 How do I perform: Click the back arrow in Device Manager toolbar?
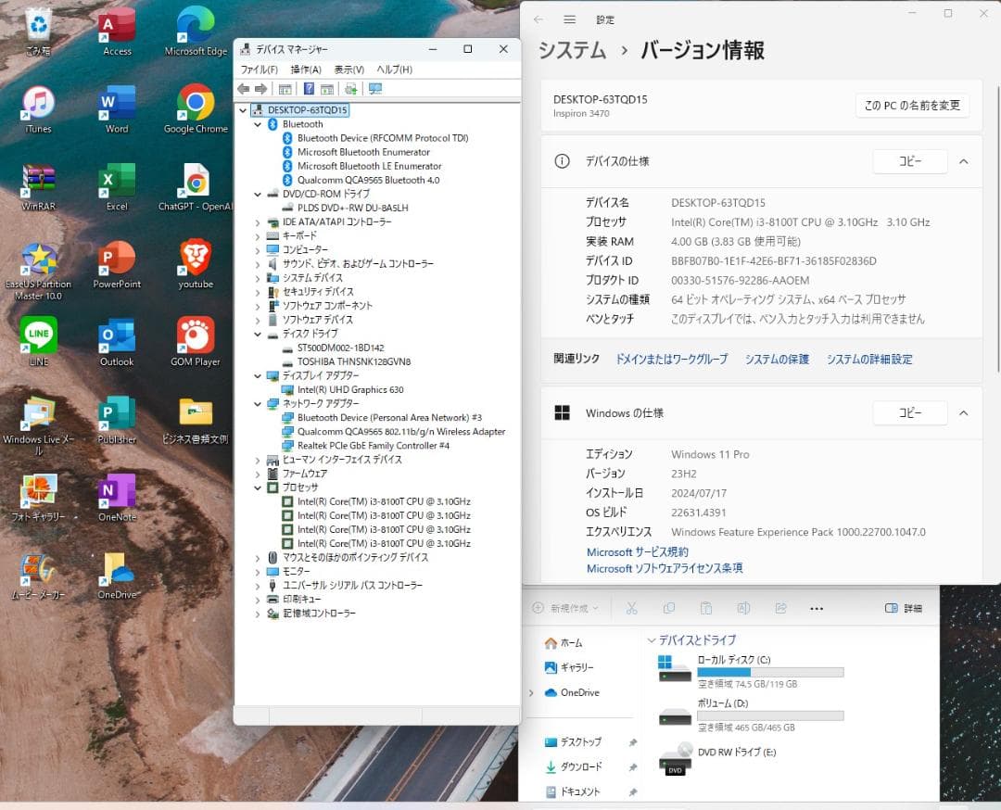pyautogui.click(x=244, y=89)
